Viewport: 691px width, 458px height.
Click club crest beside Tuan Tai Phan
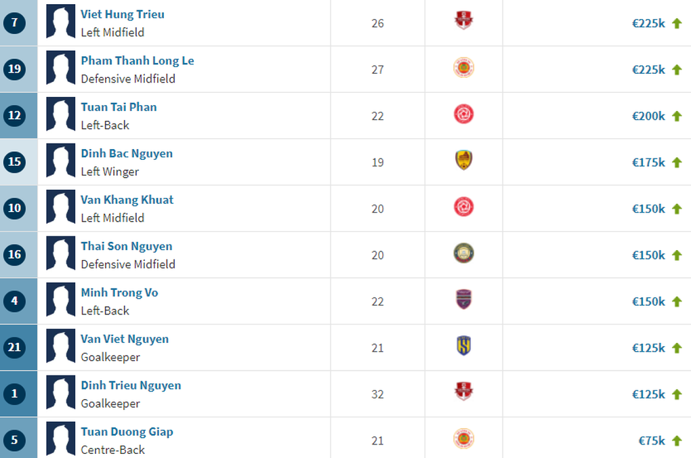(463, 114)
